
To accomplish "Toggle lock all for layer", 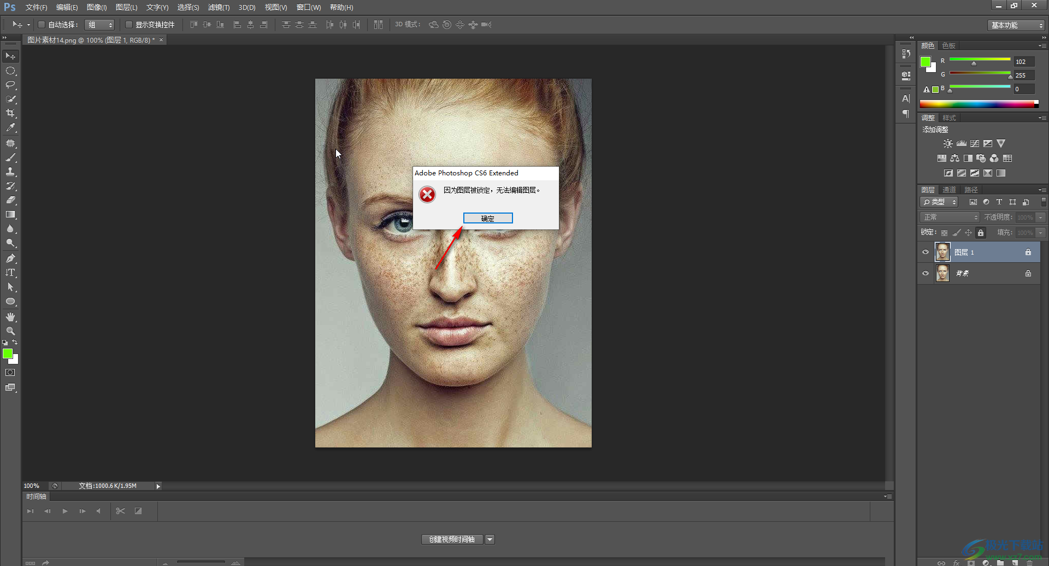I will click(981, 233).
